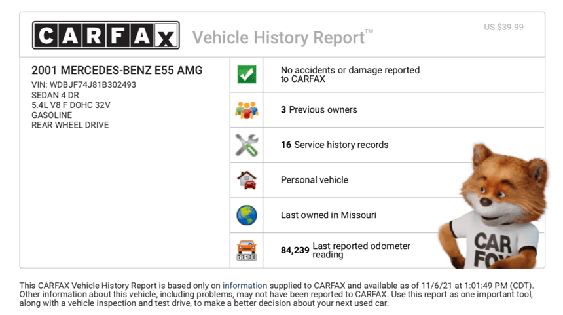Click the previous owners people icon
This screenshot has height=315, width=563.
247,110
